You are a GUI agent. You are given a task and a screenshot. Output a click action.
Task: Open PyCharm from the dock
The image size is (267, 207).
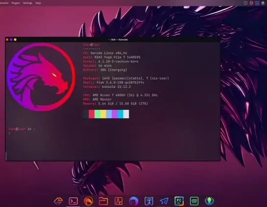[179, 201]
